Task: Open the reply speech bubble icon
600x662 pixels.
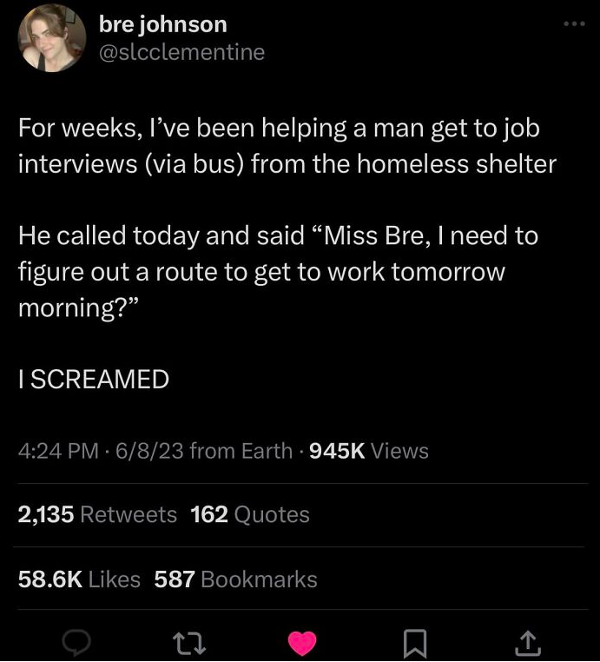Action: coord(76,642)
